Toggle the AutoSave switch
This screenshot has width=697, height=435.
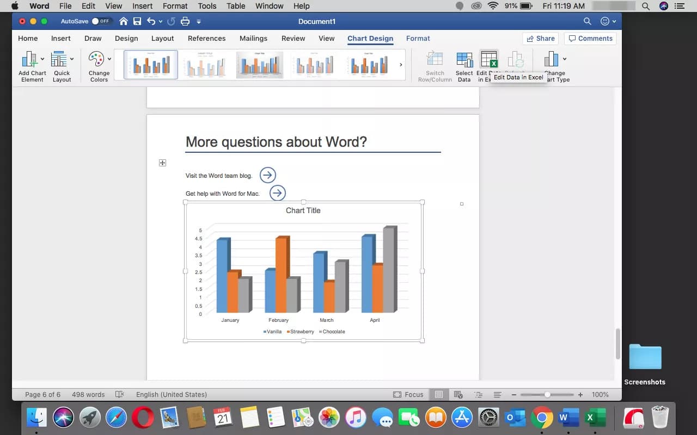click(x=101, y=21)
